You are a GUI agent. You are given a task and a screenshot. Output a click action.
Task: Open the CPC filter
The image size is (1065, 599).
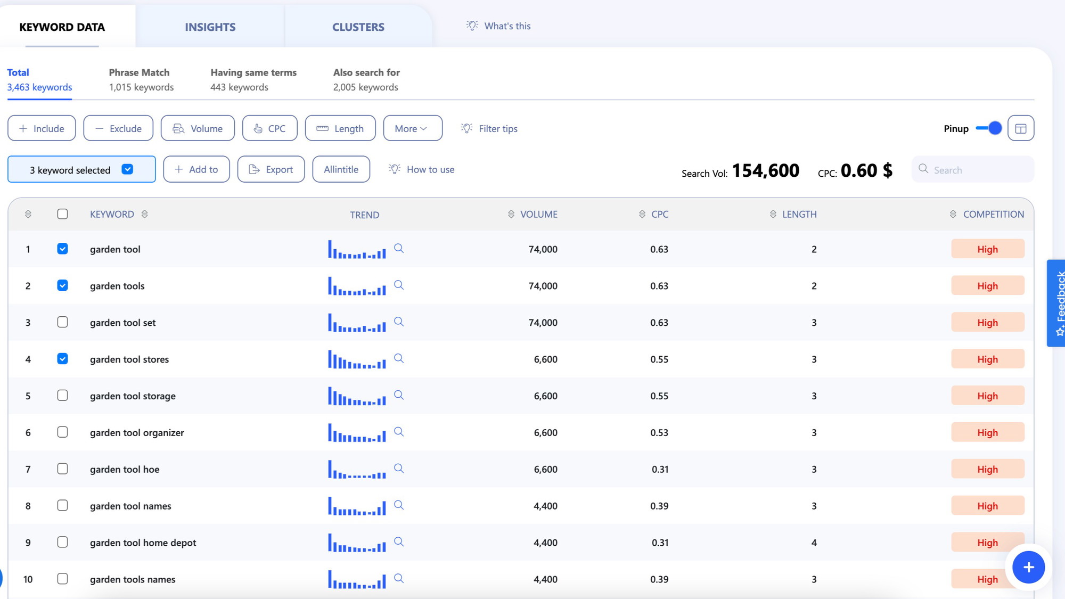270,128
